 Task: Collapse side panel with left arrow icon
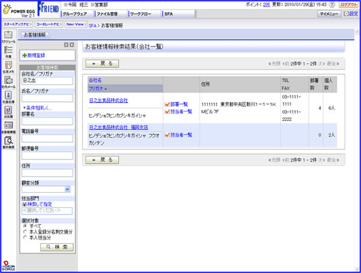tap(66, 45)
